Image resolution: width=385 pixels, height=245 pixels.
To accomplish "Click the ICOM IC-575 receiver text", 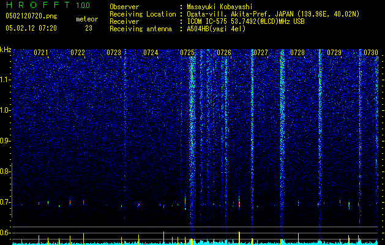I will 247,21.
